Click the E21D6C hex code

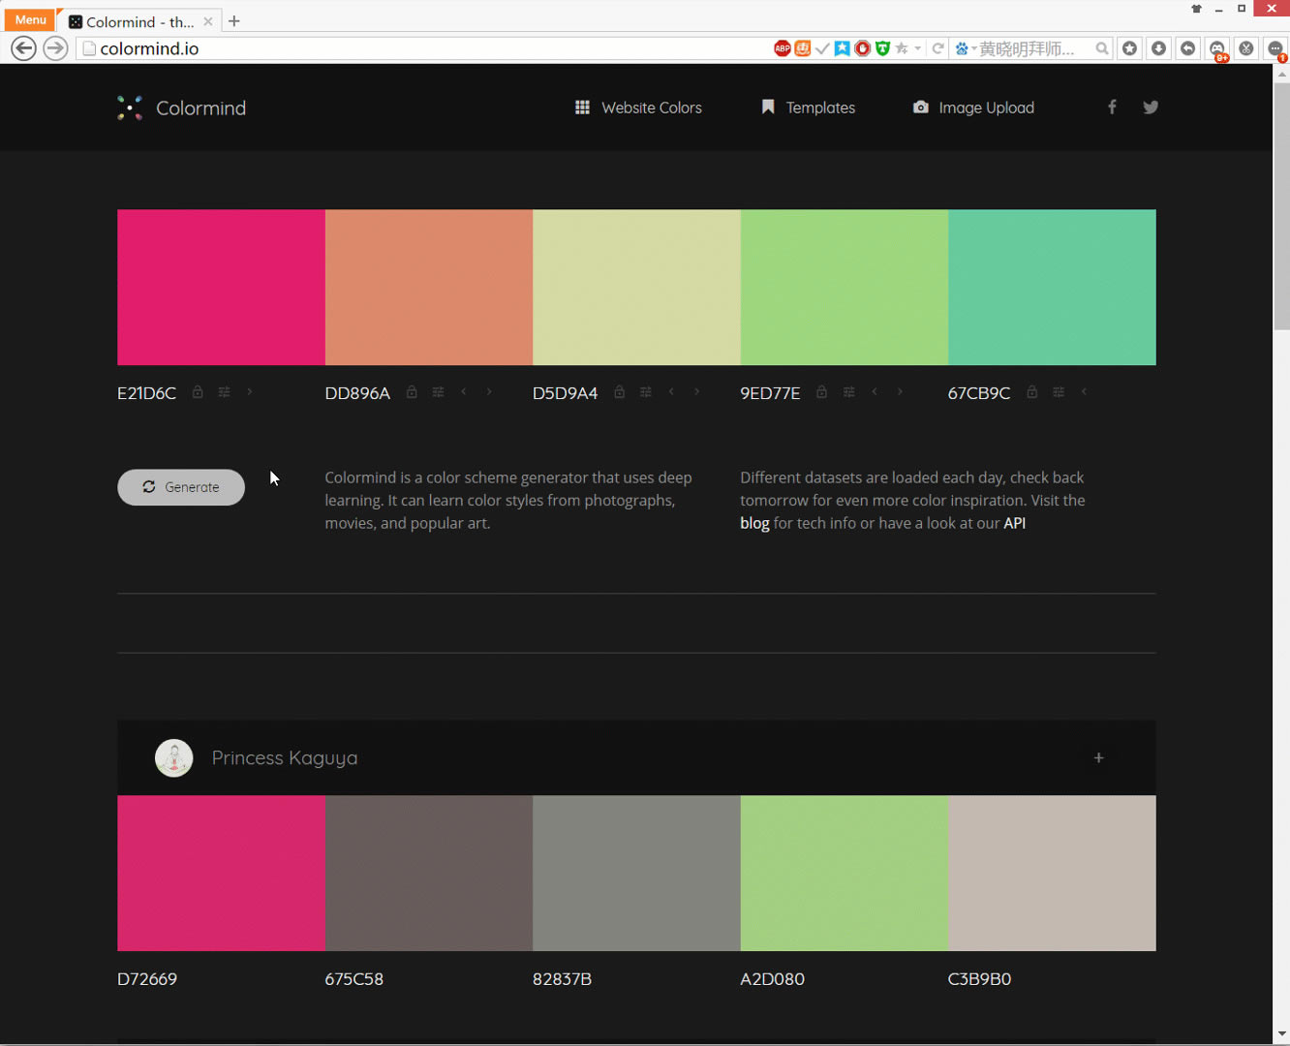click(147, 393)
